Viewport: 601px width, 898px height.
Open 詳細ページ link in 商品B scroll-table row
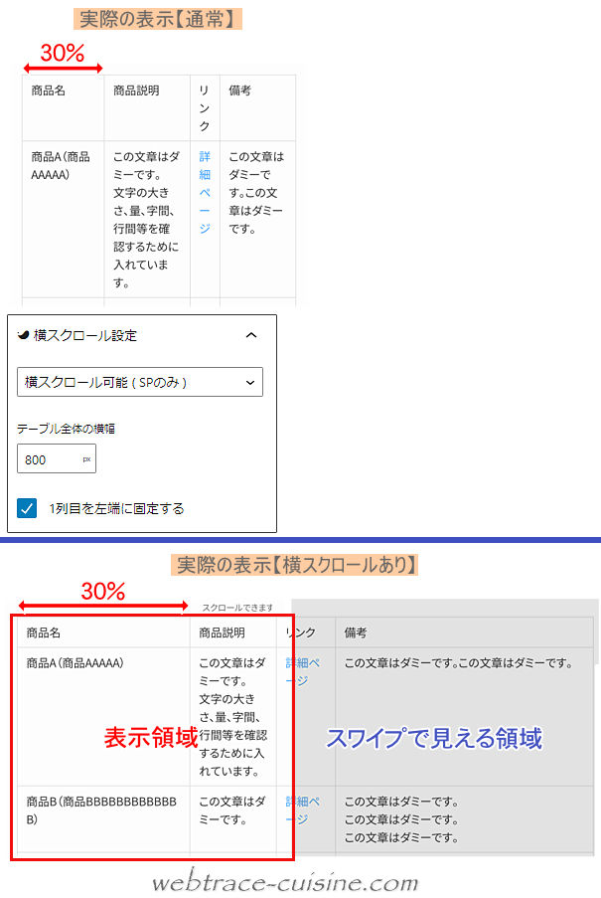(x=303, y=810)
